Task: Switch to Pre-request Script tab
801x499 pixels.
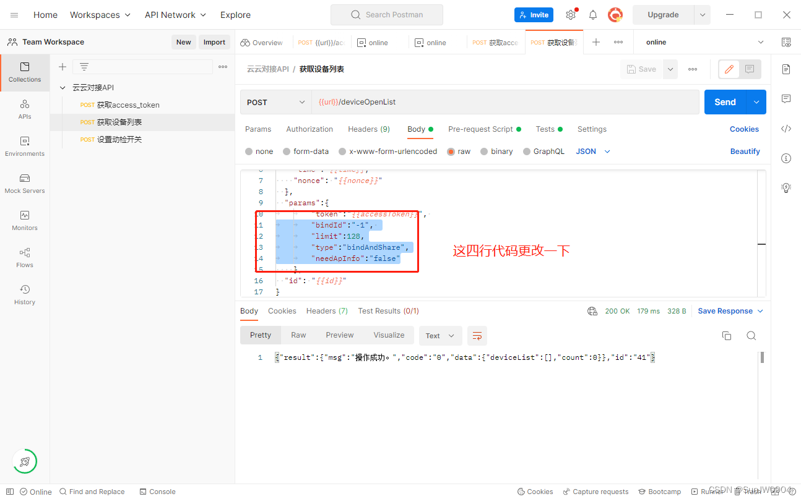Action: (x=485, y=129)
